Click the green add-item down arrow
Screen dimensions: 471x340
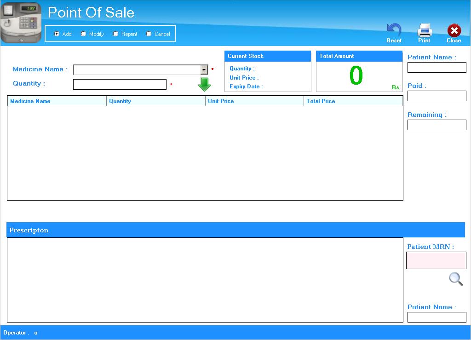coord(205,84)
